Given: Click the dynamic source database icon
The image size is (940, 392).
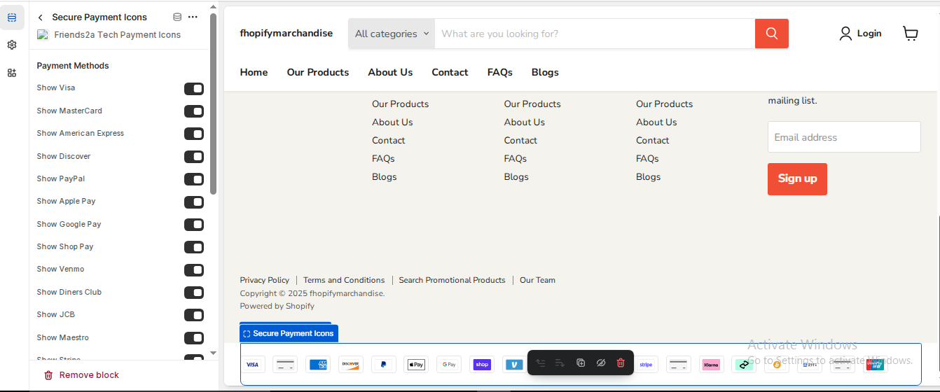Looking at the screenshot, I should coord(177,17).
